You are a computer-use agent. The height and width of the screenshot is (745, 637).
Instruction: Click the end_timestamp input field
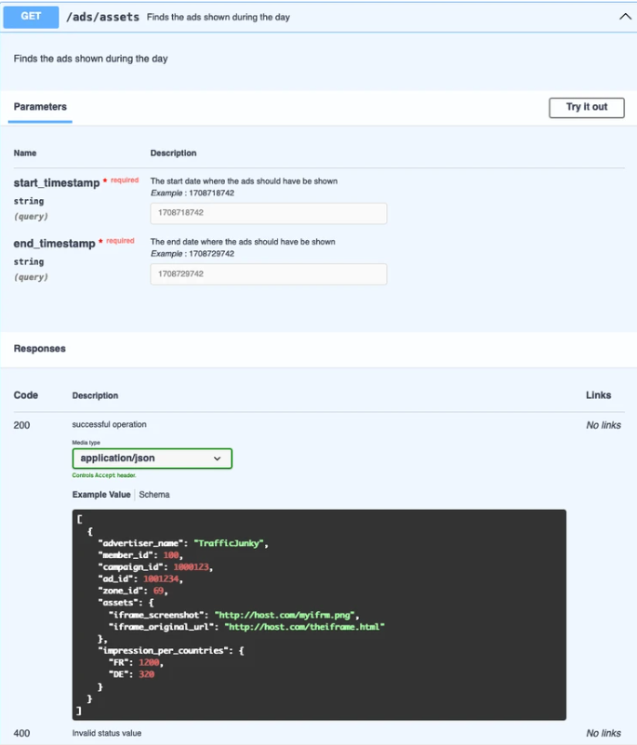tap(268, 274)
